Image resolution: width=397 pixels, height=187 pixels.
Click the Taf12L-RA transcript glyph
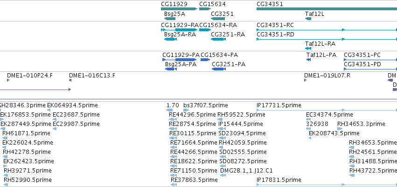point(308,48)
